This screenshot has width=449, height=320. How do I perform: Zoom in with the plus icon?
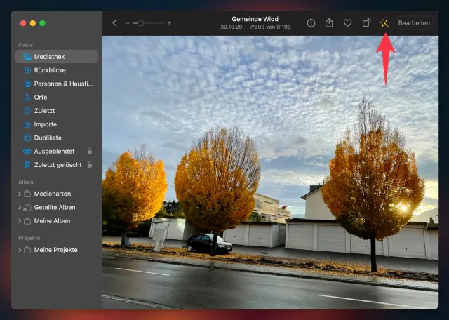coord(169,23)
